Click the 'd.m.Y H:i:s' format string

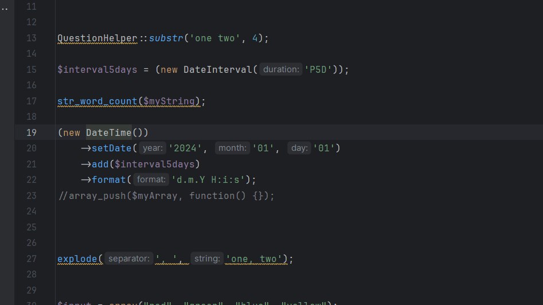coord(208,179)
